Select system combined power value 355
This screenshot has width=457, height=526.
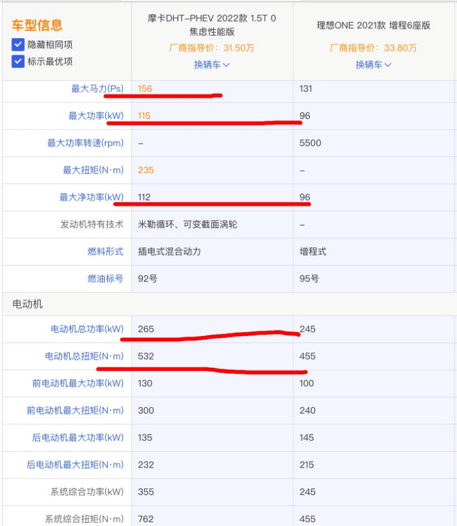pyautogui.click(x=146, y=492)
